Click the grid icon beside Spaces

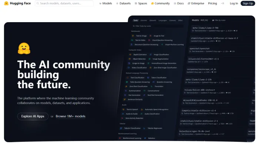pyautogui.click(x=136, y=3)
